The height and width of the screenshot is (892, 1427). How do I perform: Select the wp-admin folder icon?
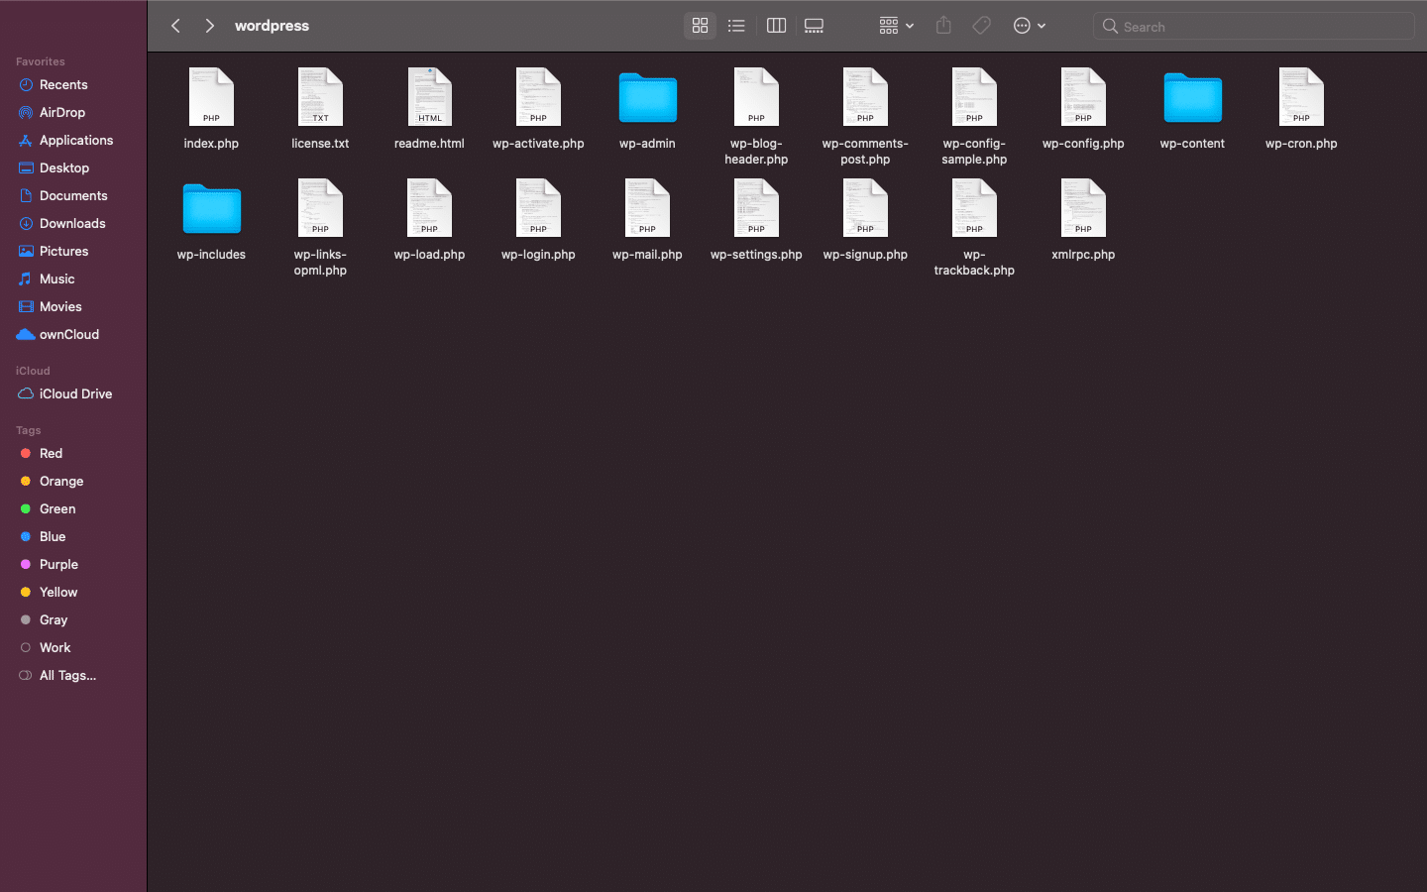647,98
